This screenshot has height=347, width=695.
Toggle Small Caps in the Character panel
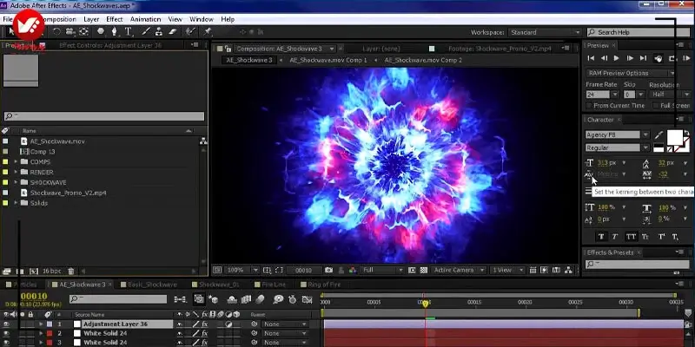coord(645,237)
